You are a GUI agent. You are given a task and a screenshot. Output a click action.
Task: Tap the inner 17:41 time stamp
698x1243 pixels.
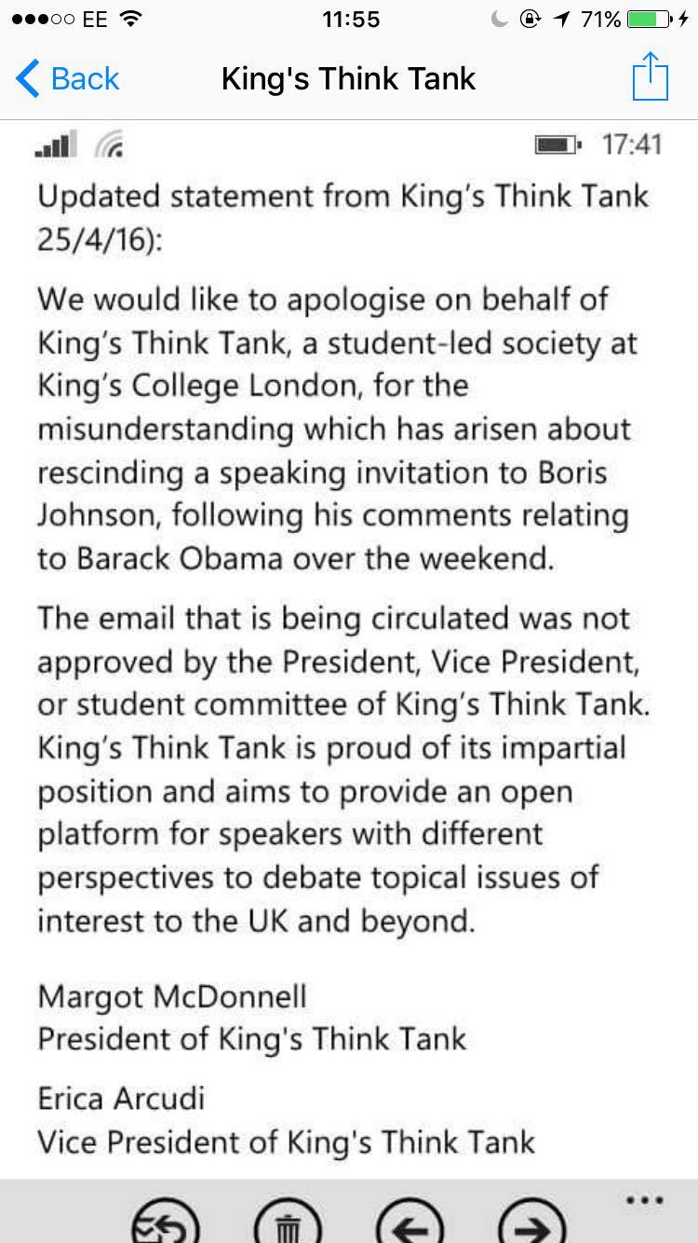click(x=632, y=144)
